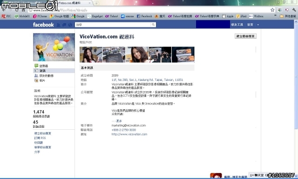Open the PChome bookmark
The image size is (298, 179).
coord(40,16)
